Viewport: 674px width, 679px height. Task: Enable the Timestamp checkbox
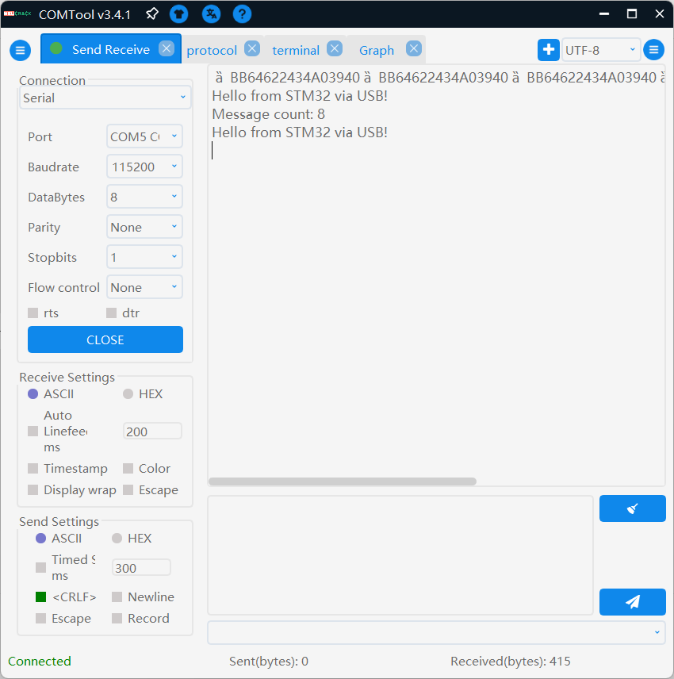[x=33, y=469]
